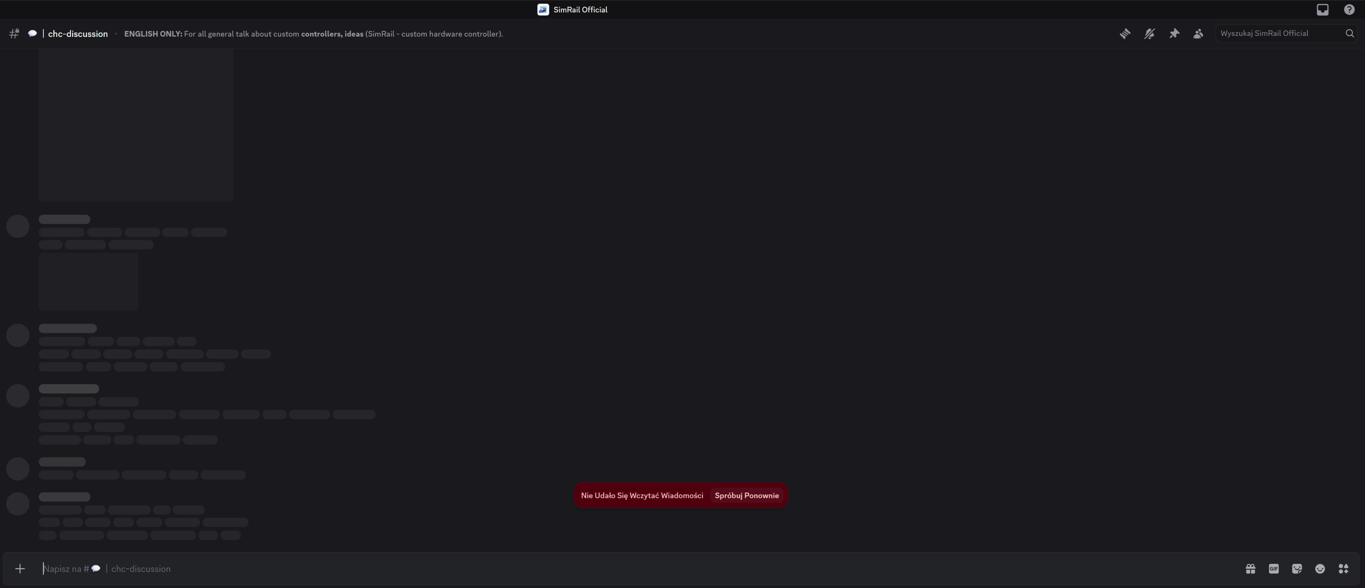
Task: Click the channel hash icon
Action: pos(14,33)
